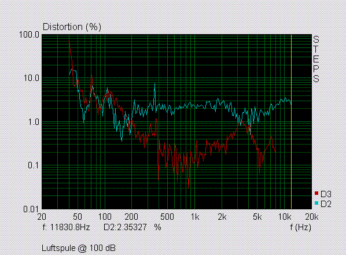
Task: Select the D3 legend label
Action: 326,194
